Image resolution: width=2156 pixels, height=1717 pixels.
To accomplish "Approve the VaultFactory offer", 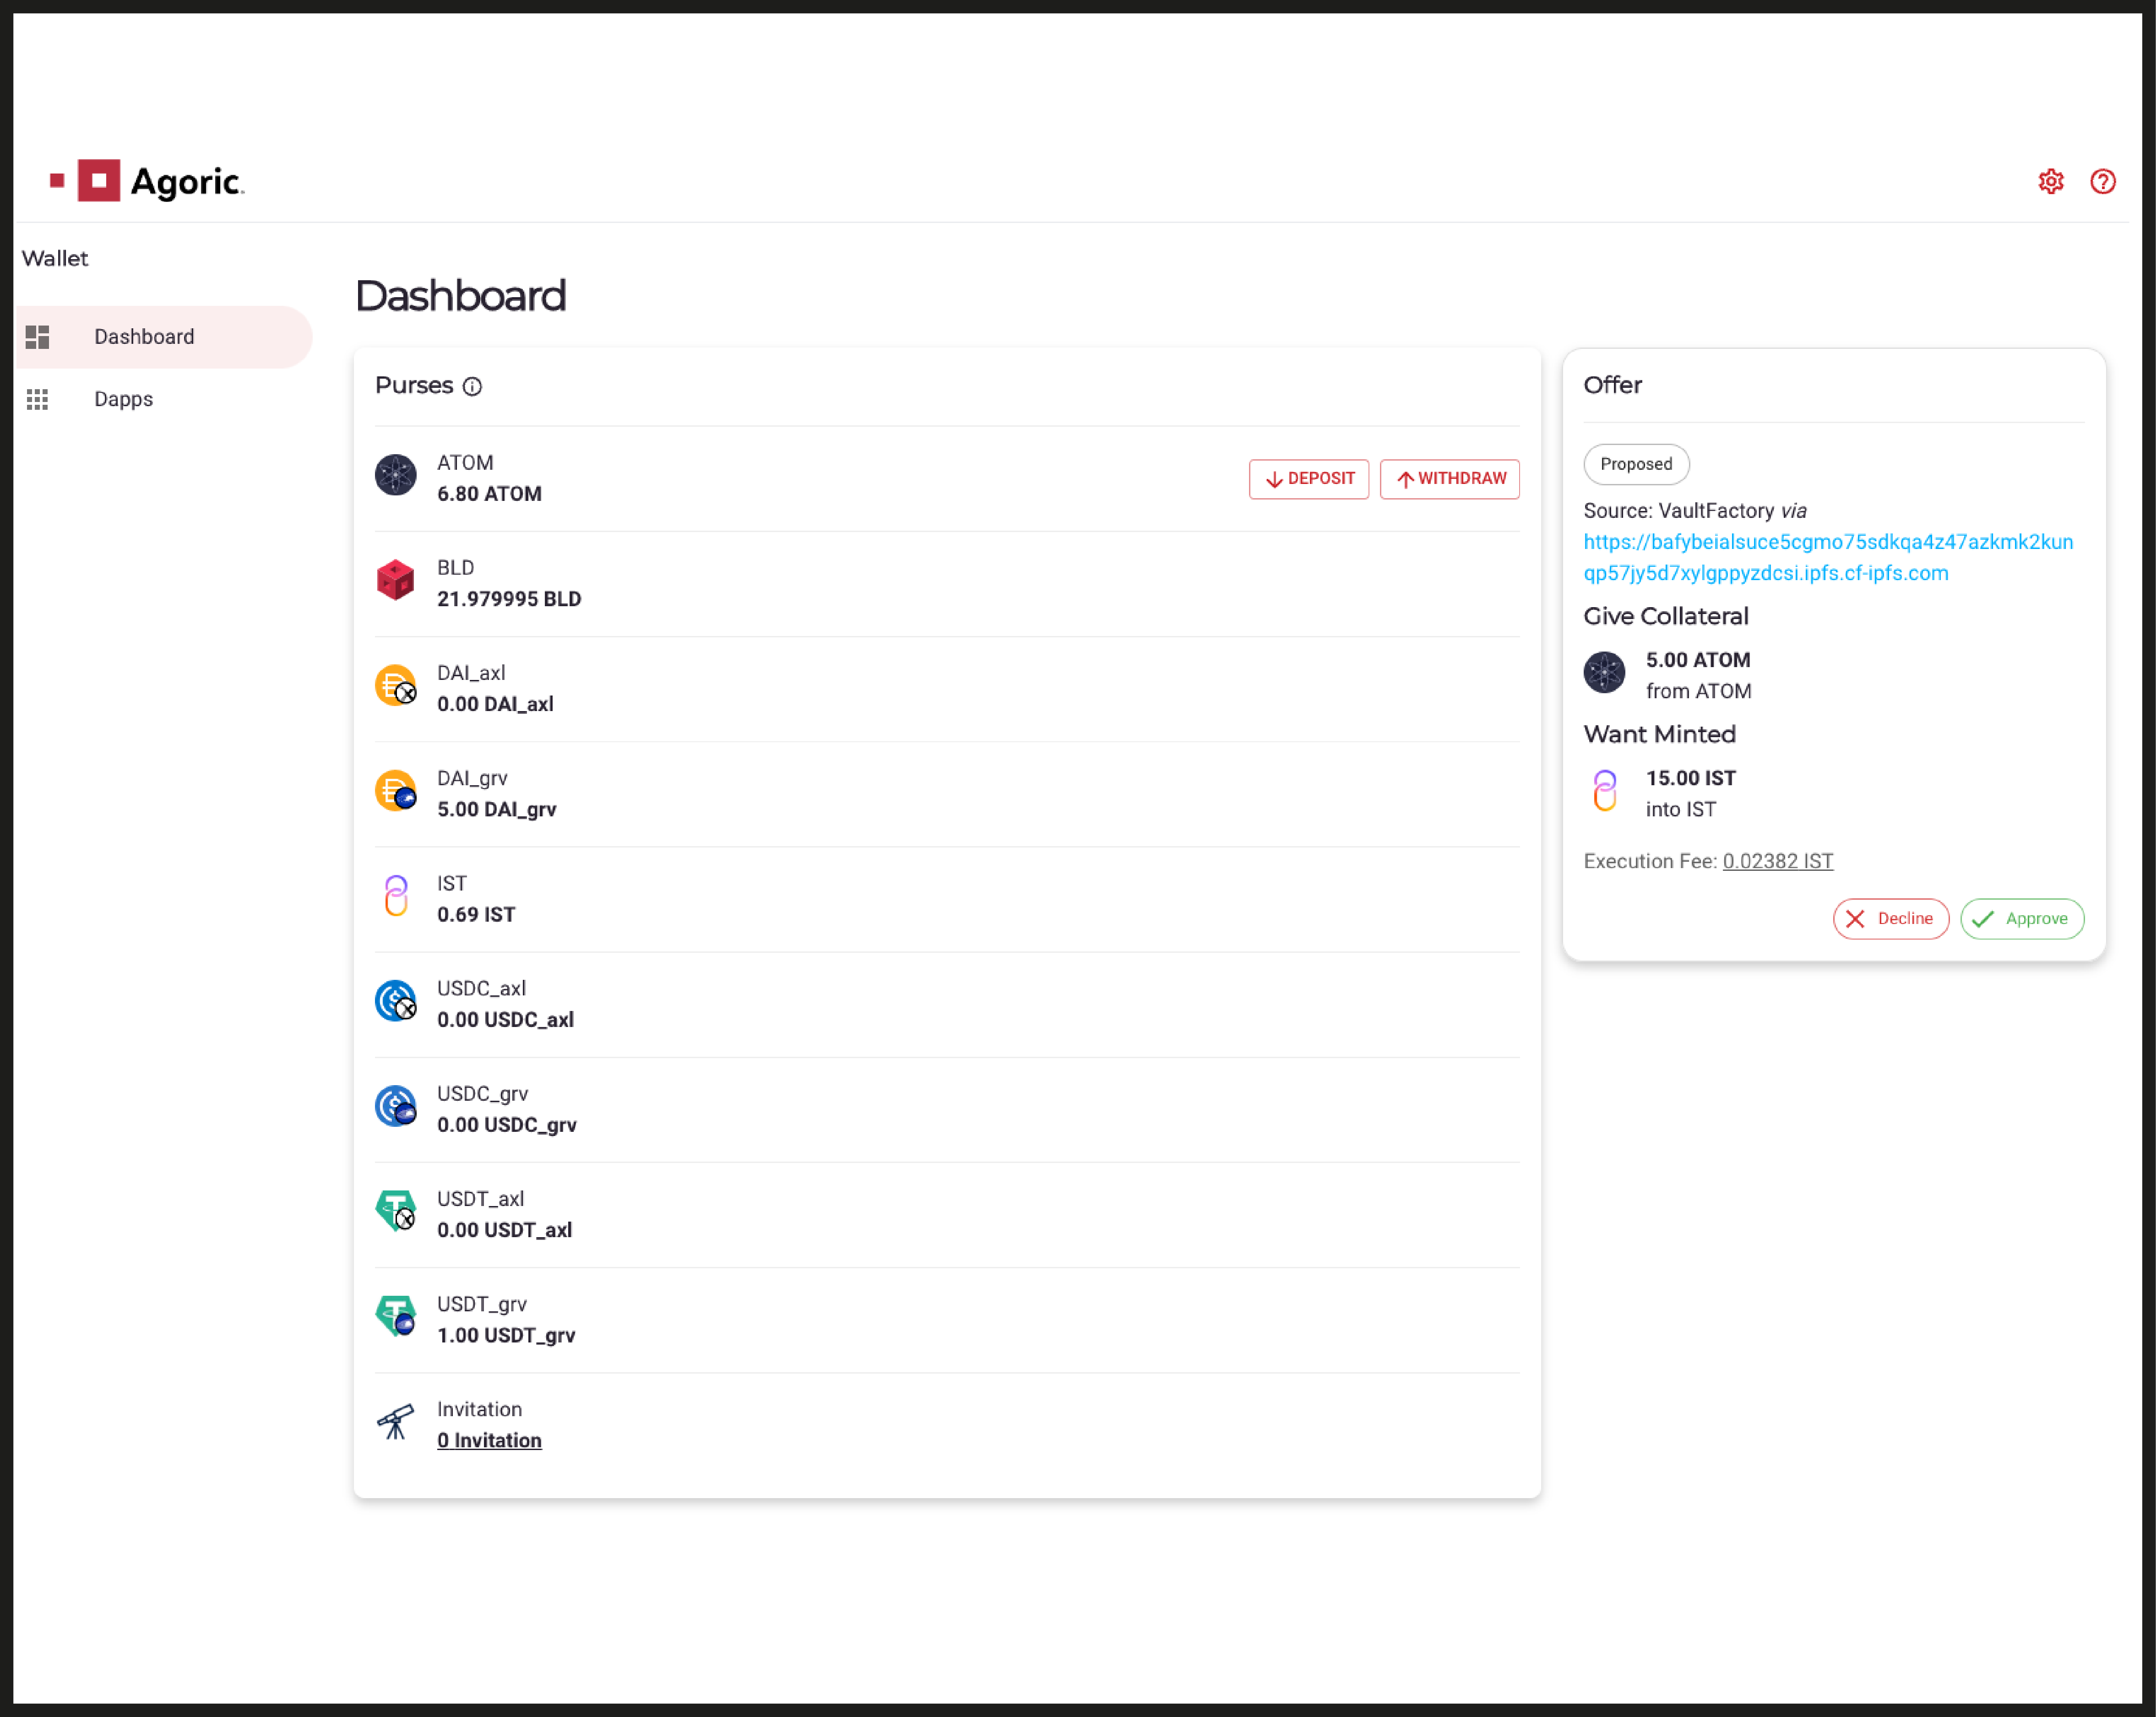I will [2021, 918].
